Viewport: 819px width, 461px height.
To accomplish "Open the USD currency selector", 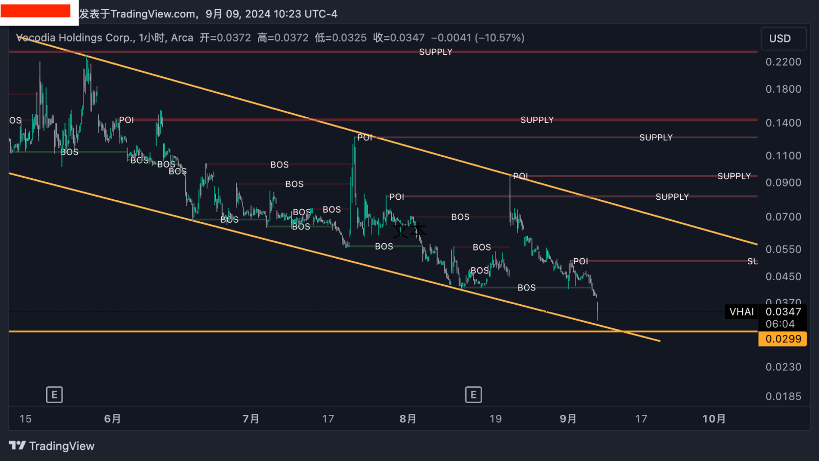I will (x=784, y=38).
